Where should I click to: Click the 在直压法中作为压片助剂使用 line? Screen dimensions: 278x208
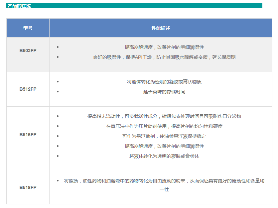click(x=164, y=126)
